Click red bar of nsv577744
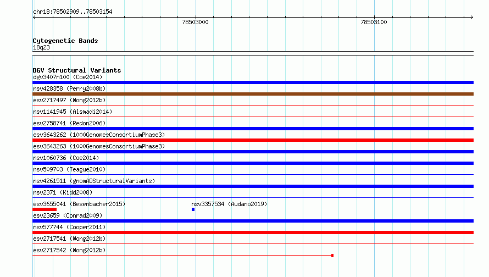This screenshot has width=489, height=277. (x=253, y=232)
